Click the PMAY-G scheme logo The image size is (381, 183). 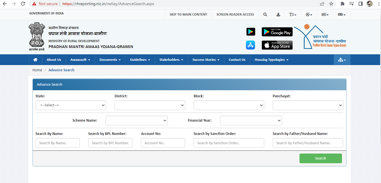(x=320, y=37)
